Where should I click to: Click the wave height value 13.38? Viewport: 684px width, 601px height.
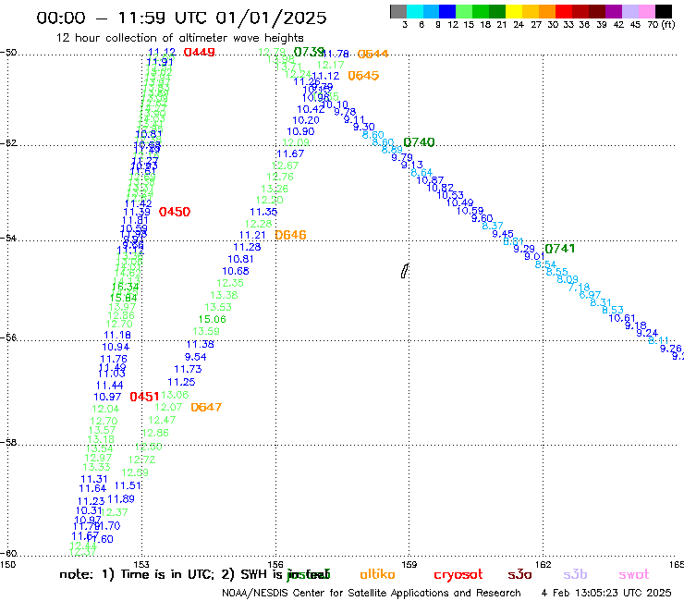(x=224, y=295)
